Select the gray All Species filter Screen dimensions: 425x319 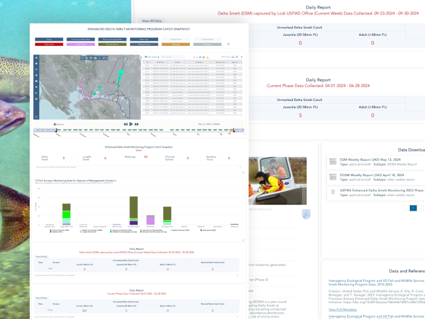pyautogui.click(x=207, y=45)
